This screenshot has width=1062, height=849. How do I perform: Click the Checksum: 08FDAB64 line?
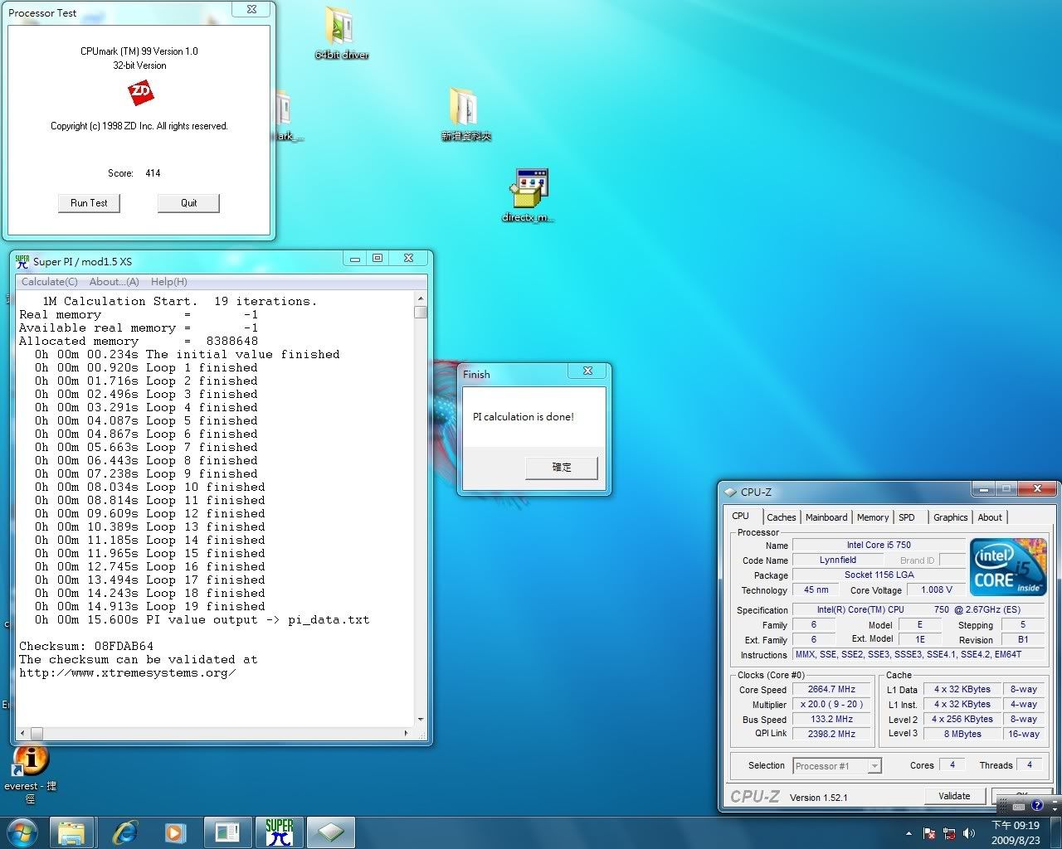point(86,646)
